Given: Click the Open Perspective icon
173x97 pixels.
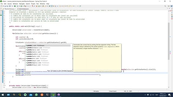Looking at the screenshot, I should tap(169, 6).
